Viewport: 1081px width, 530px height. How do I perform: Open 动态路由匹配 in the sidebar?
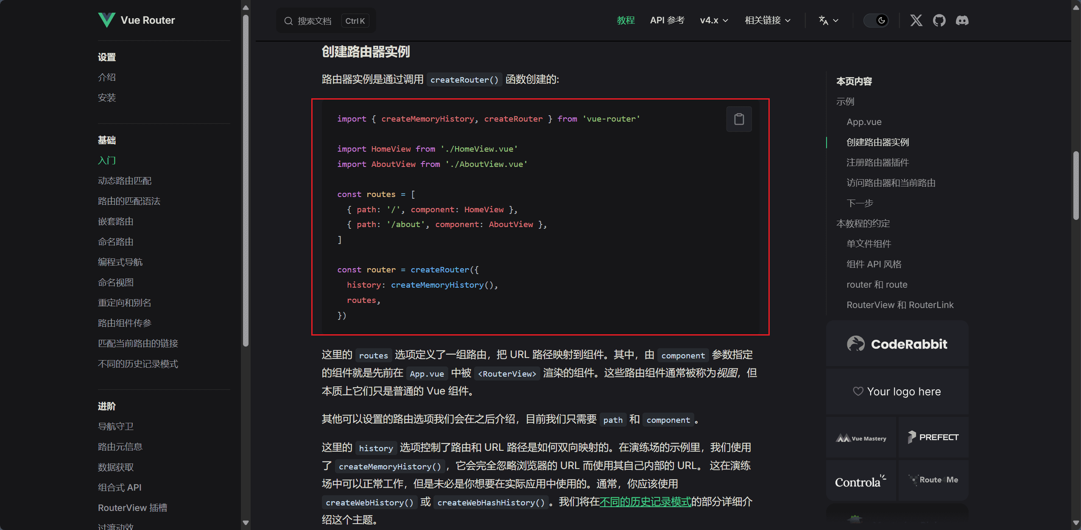point(125,181)
